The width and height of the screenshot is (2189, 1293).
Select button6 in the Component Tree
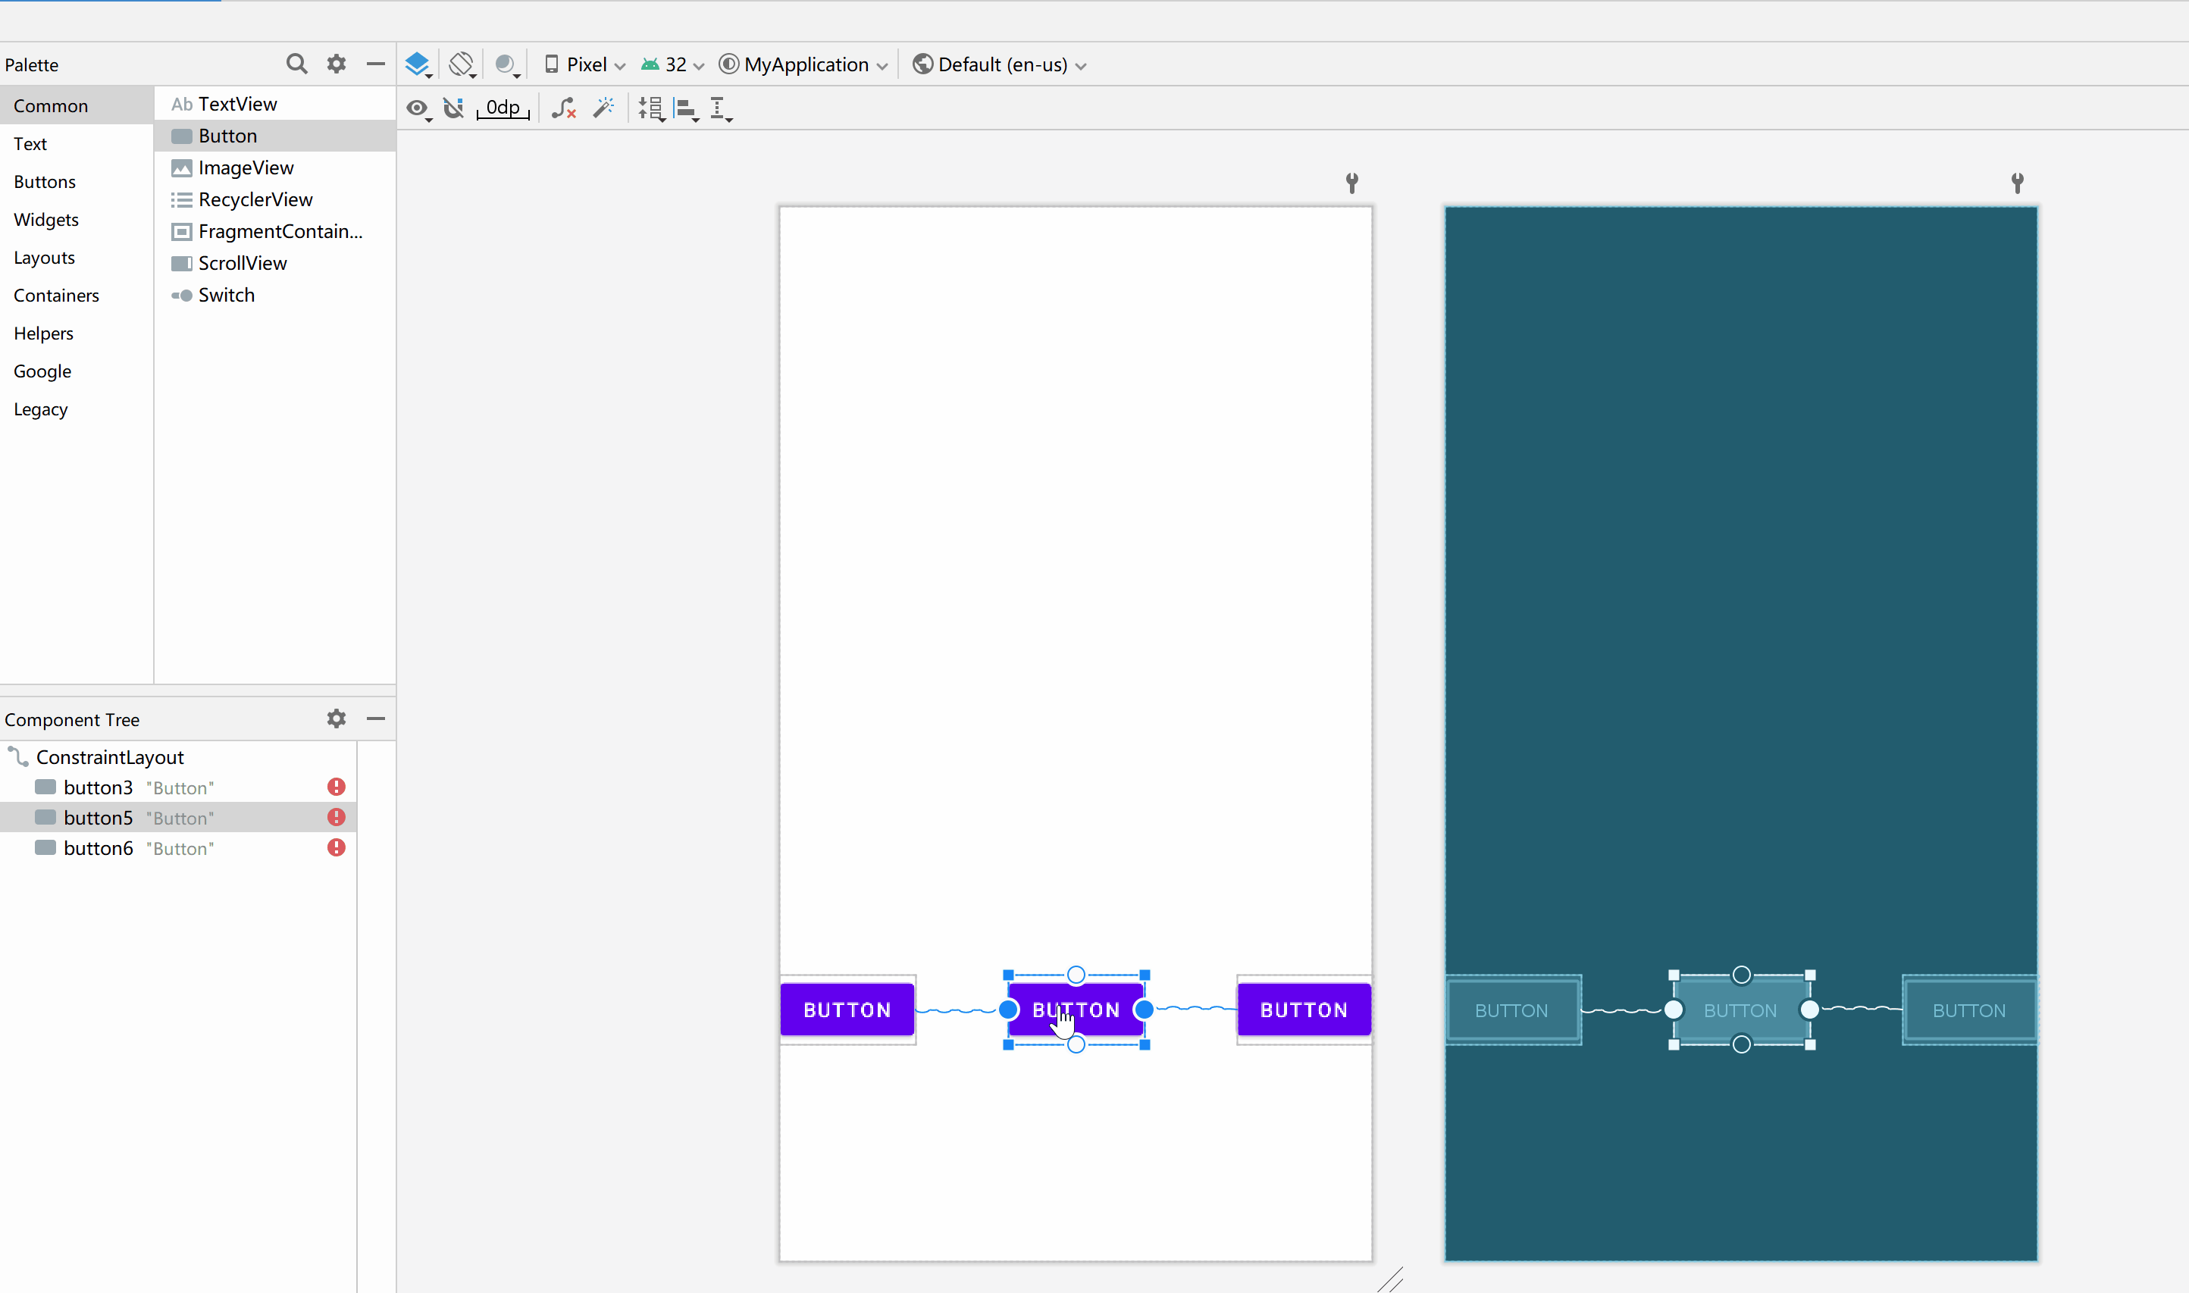pos(98,848)
